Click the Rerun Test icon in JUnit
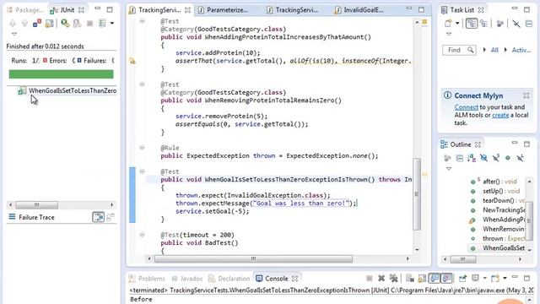This screenshot has height=304, width=540. point(65,23)
